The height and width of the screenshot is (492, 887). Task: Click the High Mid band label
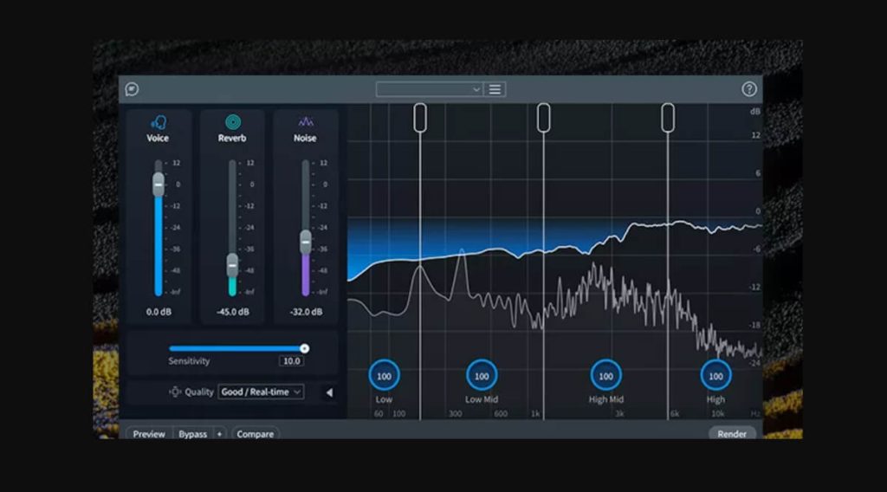[x=605, y=399]
